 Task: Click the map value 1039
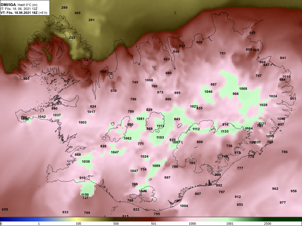pos(86,162)
